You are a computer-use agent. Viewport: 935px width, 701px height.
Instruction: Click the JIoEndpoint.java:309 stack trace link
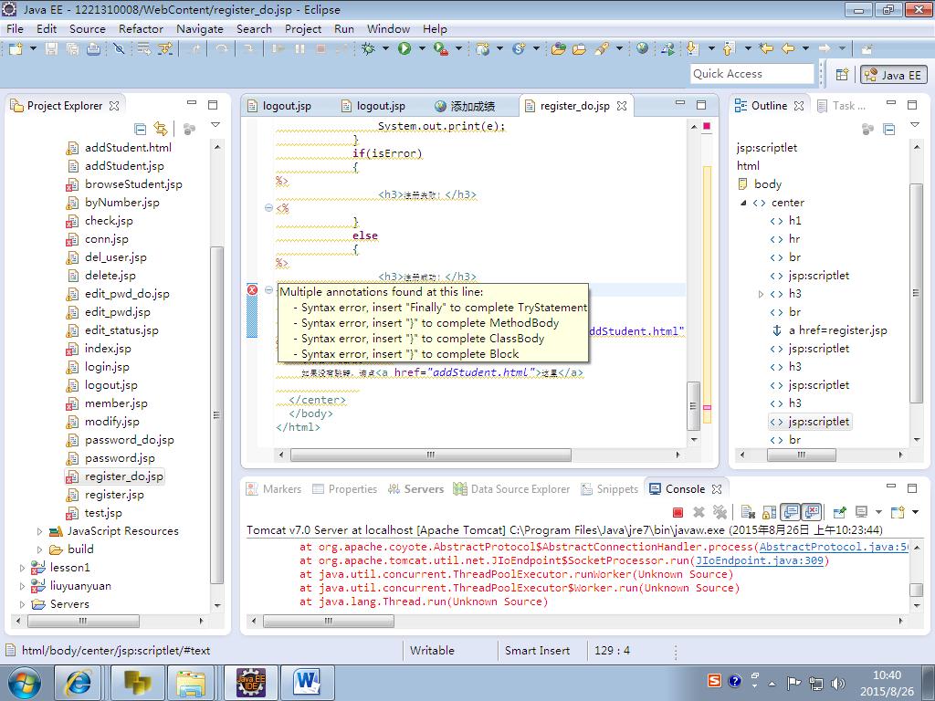[759, 560]
